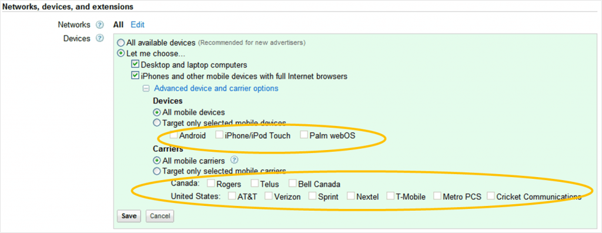Image resolution: width=602 pixels, height=233 pixels.
Task: Click the help icon next to Networks
Action: coord(100,25)
